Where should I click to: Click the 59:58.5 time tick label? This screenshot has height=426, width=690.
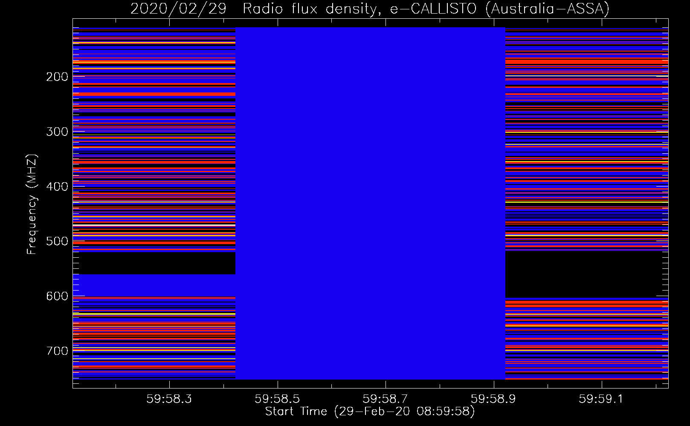click(277, 399)
